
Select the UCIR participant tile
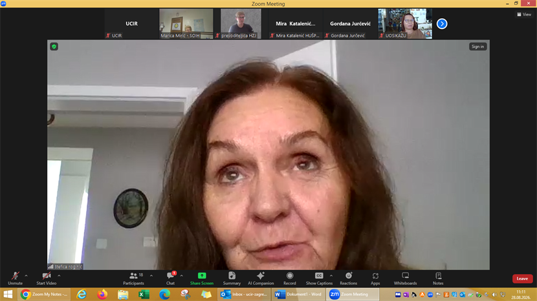pos(131,24)
